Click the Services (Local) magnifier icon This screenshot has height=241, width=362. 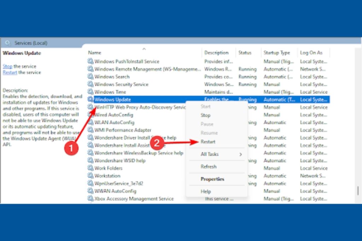coord(8,43)
